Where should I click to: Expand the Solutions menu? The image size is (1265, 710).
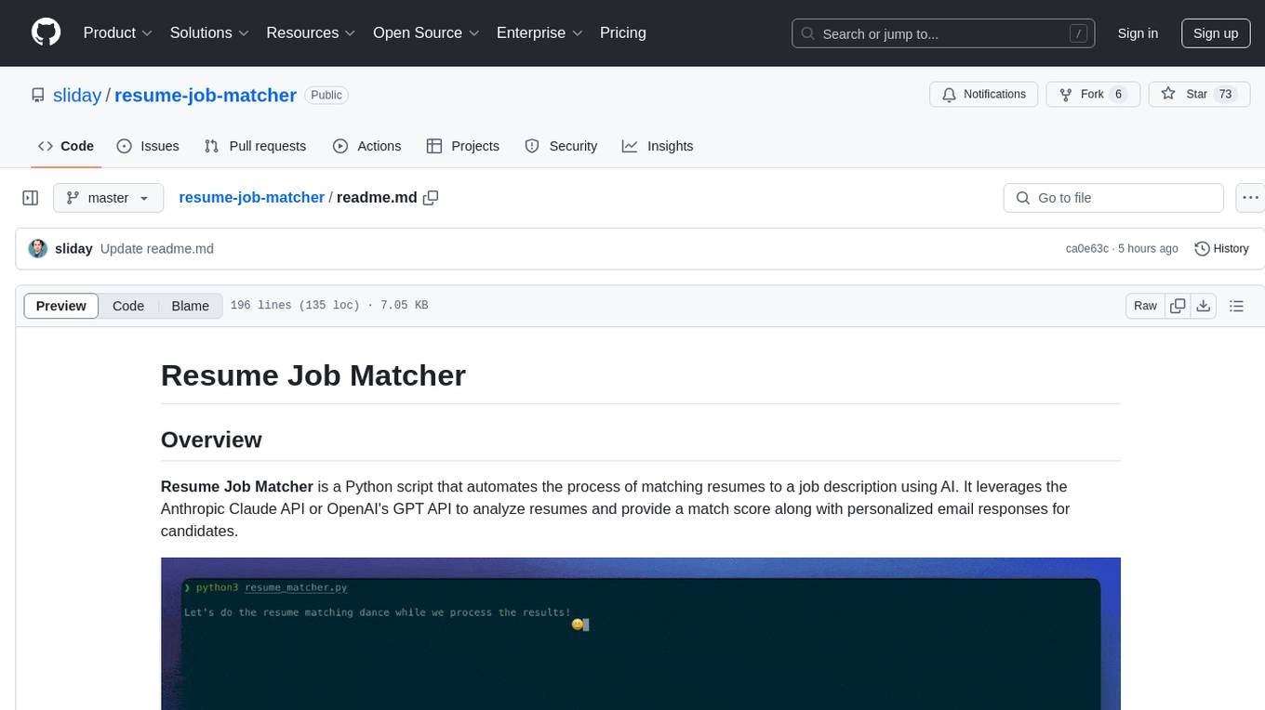pos(209,33)
